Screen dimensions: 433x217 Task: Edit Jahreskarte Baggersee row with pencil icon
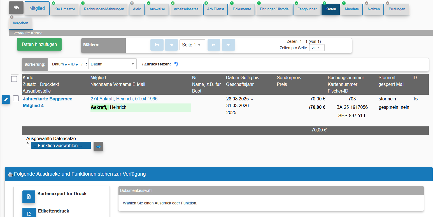pyautogui.click(x=6, y=99)
